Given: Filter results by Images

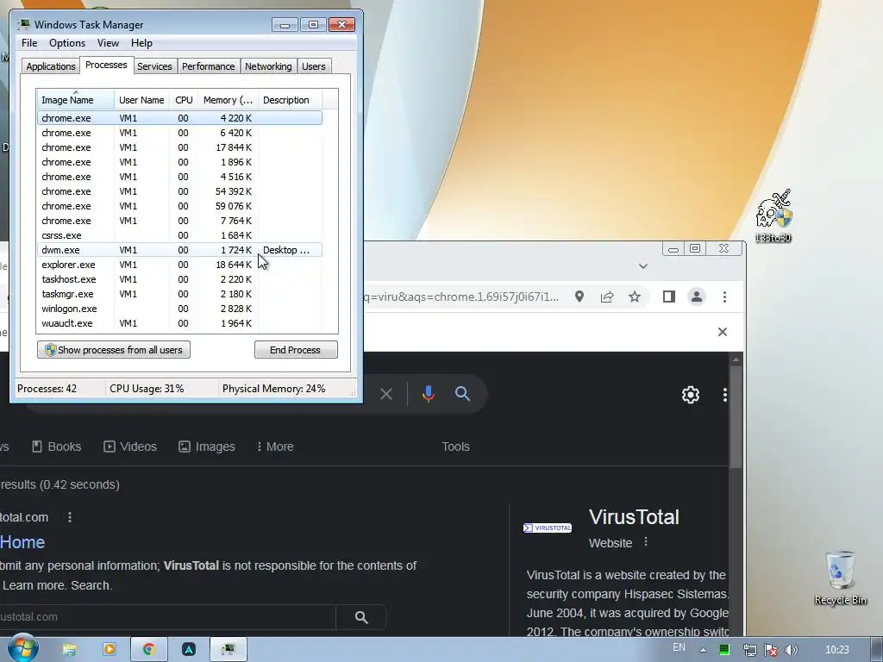Looking at the screenshot, I should pyautogui.click(x=207, y=447).
